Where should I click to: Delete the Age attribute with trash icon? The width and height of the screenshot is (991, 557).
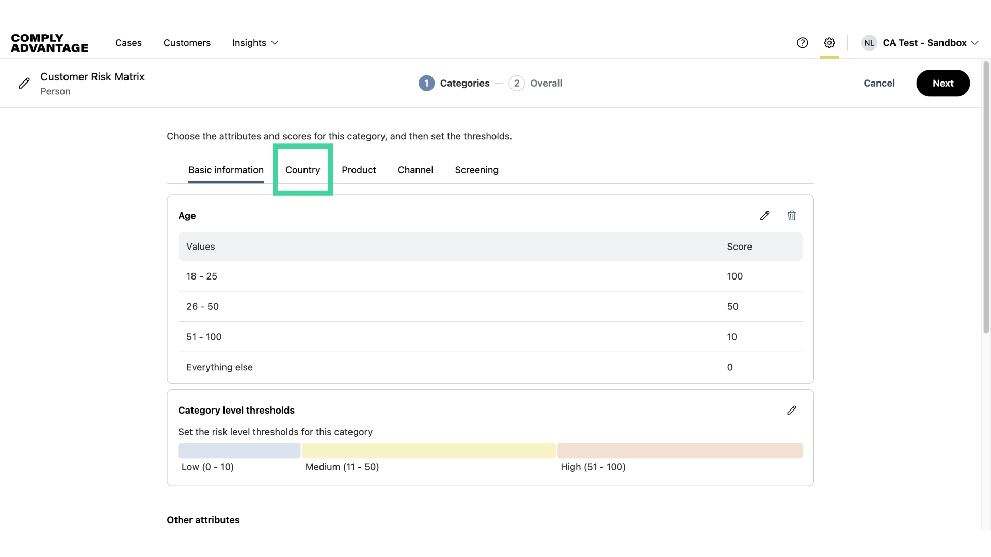point(791,216)
